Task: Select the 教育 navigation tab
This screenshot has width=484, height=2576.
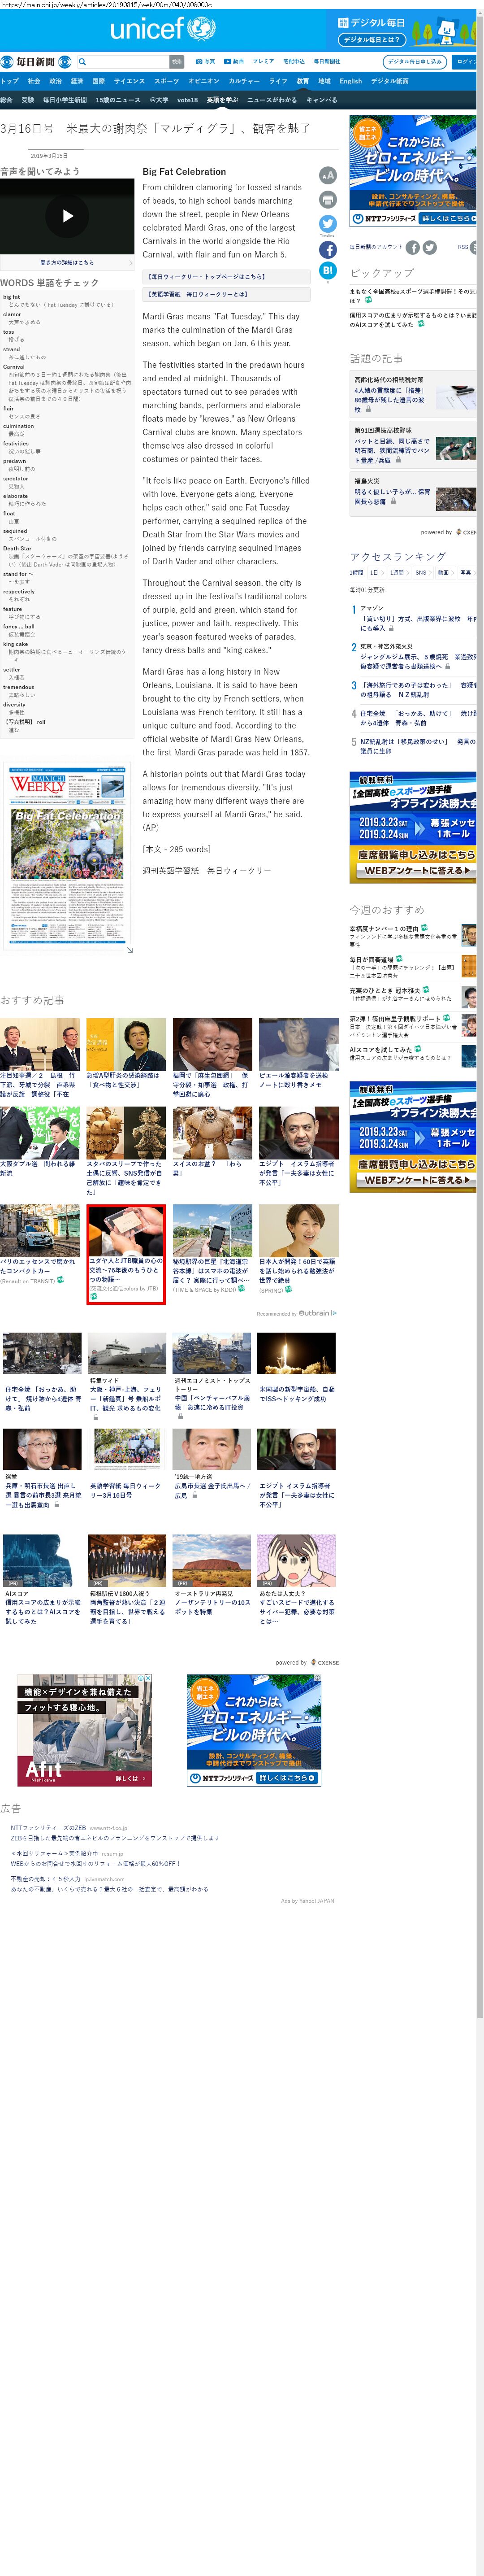Action: pyautogui.click(x=302, y=81)
